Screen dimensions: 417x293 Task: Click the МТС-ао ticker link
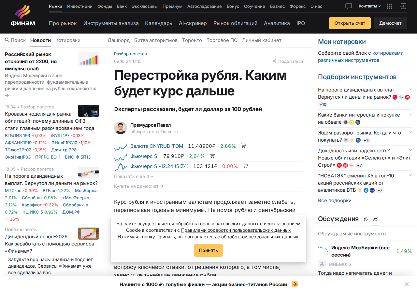(x=13, y=191)
